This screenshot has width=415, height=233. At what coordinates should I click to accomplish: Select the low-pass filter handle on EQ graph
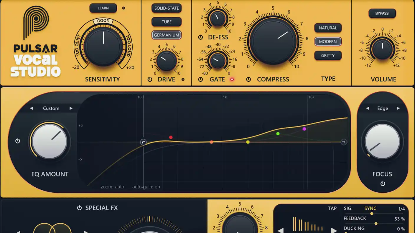pyautogui.click(x=344, y=142)
